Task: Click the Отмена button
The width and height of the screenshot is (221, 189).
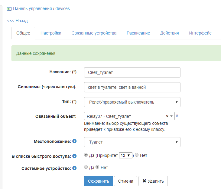Action: pos(125,181)
